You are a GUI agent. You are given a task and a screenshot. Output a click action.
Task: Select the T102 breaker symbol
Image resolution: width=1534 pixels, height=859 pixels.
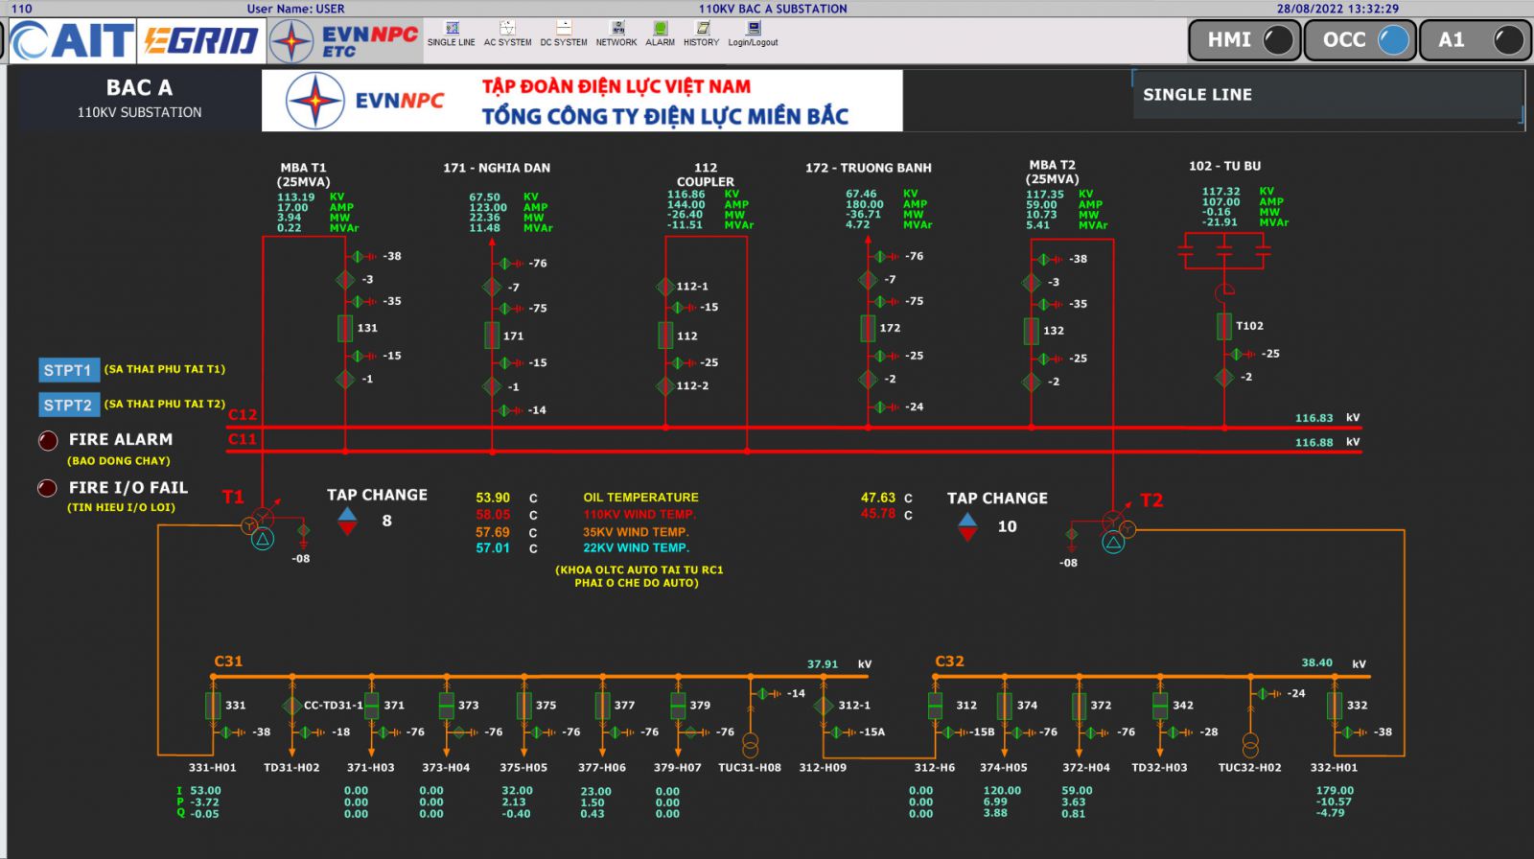point(1224,326)
